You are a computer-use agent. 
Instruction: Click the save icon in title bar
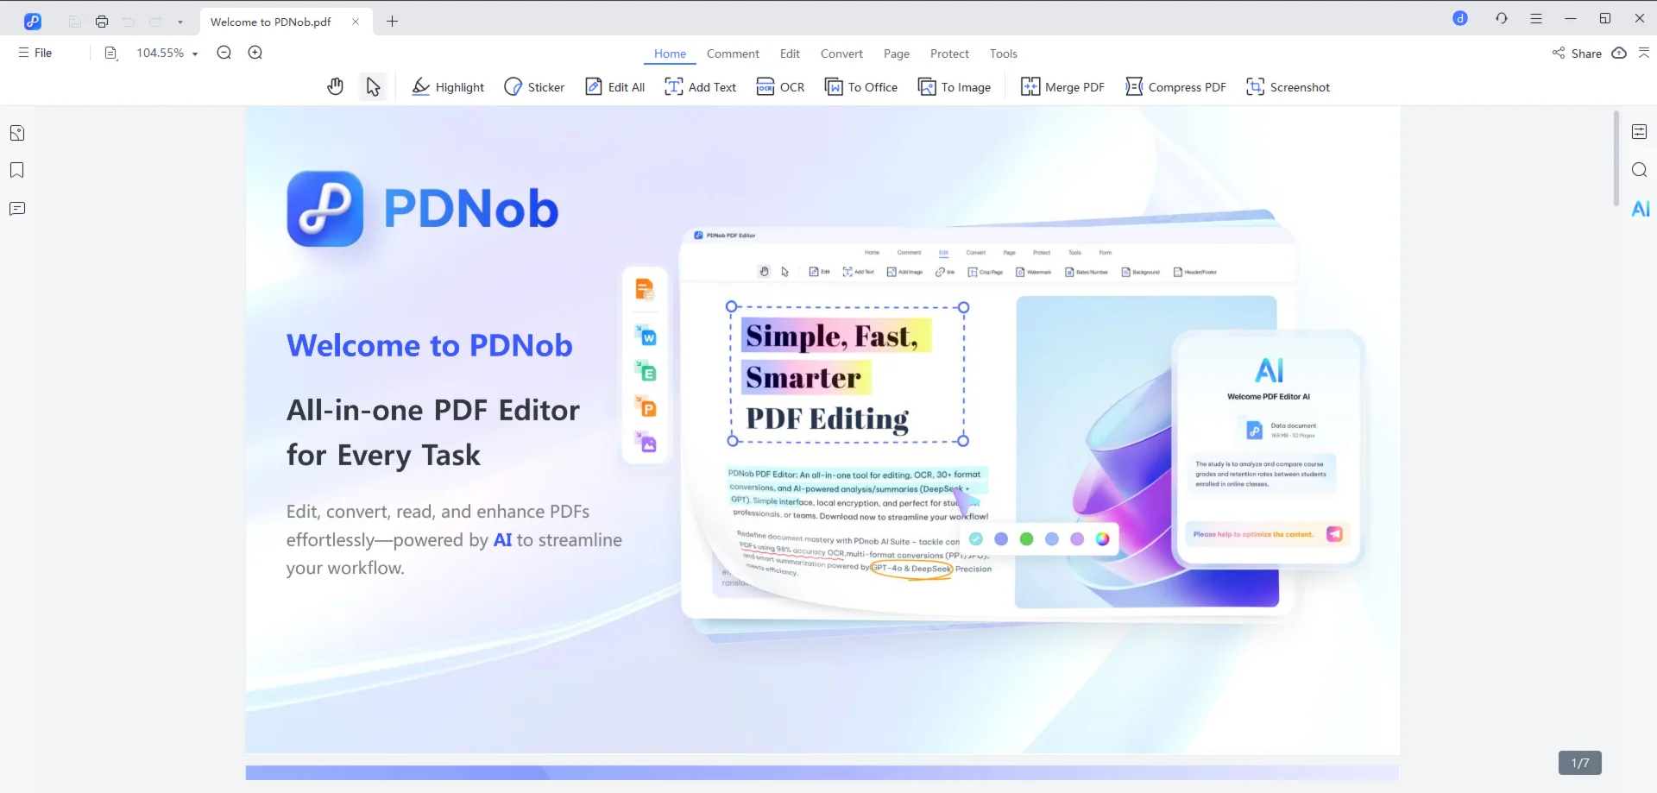click(74, 22)
